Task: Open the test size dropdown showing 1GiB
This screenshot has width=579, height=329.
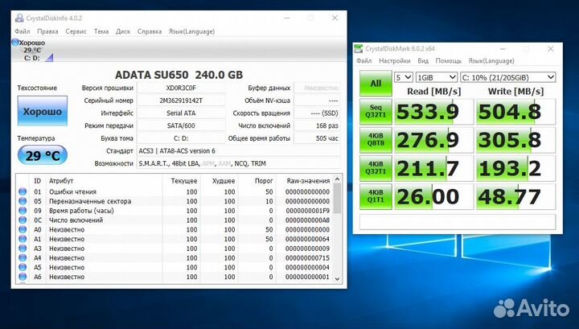Action: click(x=437, y=77)
